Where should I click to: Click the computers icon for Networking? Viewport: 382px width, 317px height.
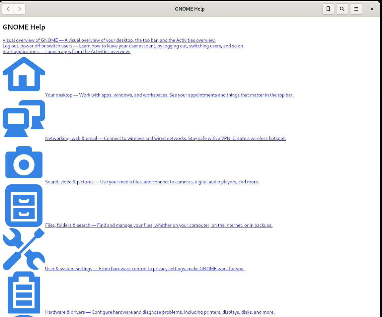pyautogui.click(x=24, y=119)
